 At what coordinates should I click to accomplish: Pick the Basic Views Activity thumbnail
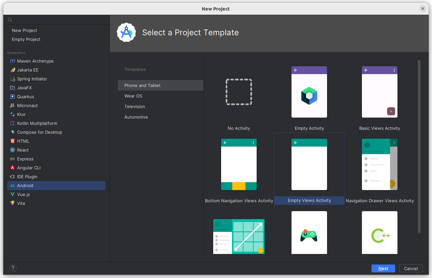380,92
